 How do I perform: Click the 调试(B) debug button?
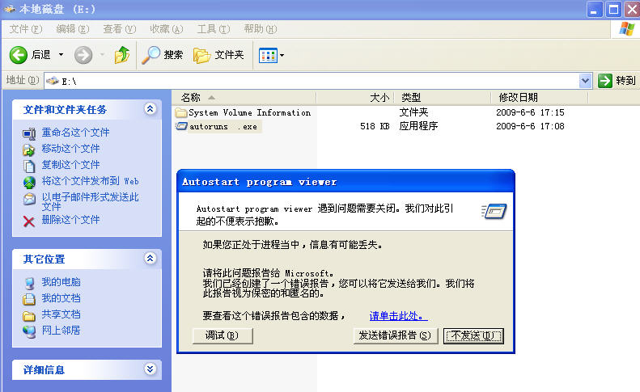(x=223, y=335)
